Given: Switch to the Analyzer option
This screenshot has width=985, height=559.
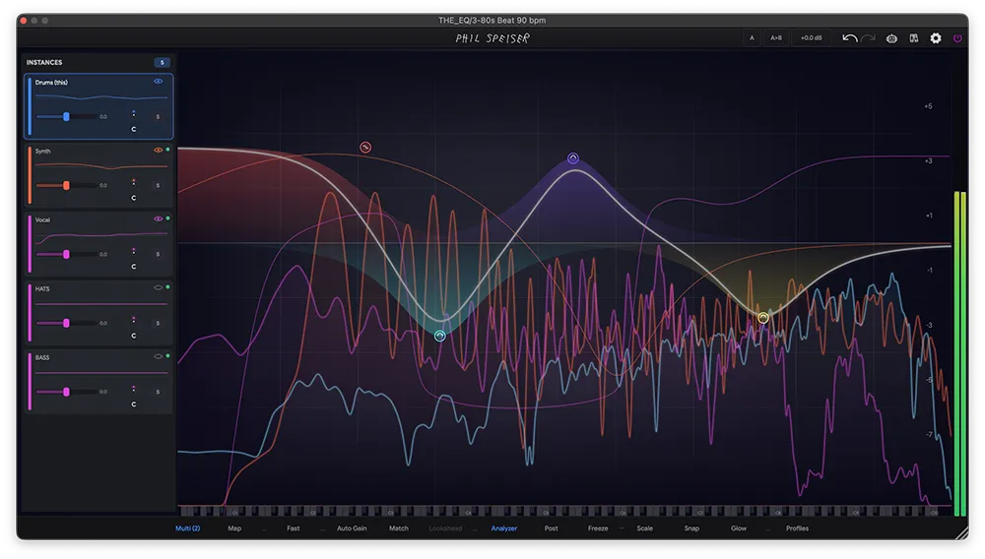Looking at the screenshot, I should point(504,528).
